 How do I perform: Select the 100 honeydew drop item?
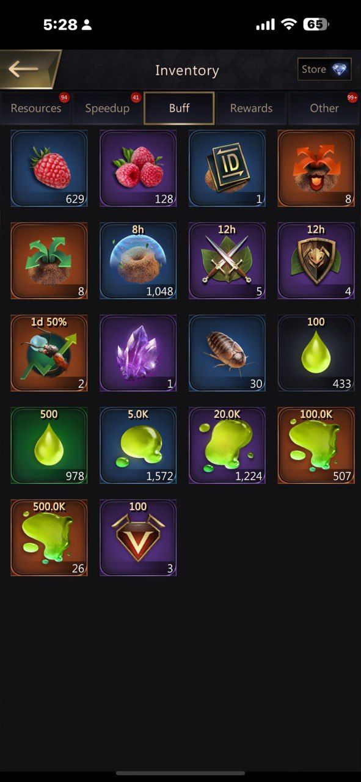pyautogui.click(x=316, y=353)
